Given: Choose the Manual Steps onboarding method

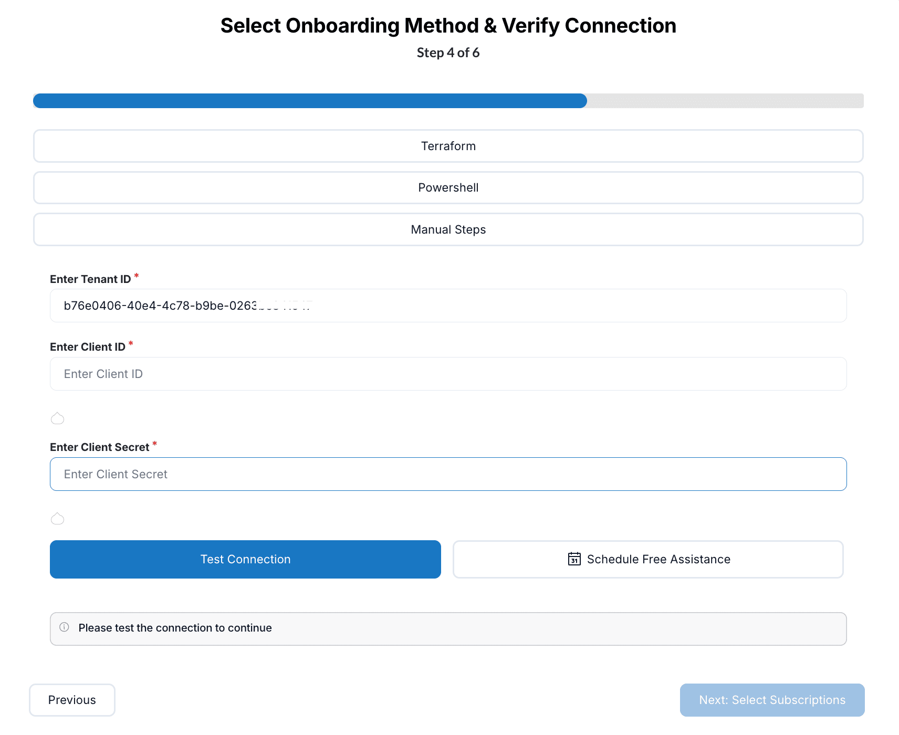Looking at the screenshot, I should point(448,229).
